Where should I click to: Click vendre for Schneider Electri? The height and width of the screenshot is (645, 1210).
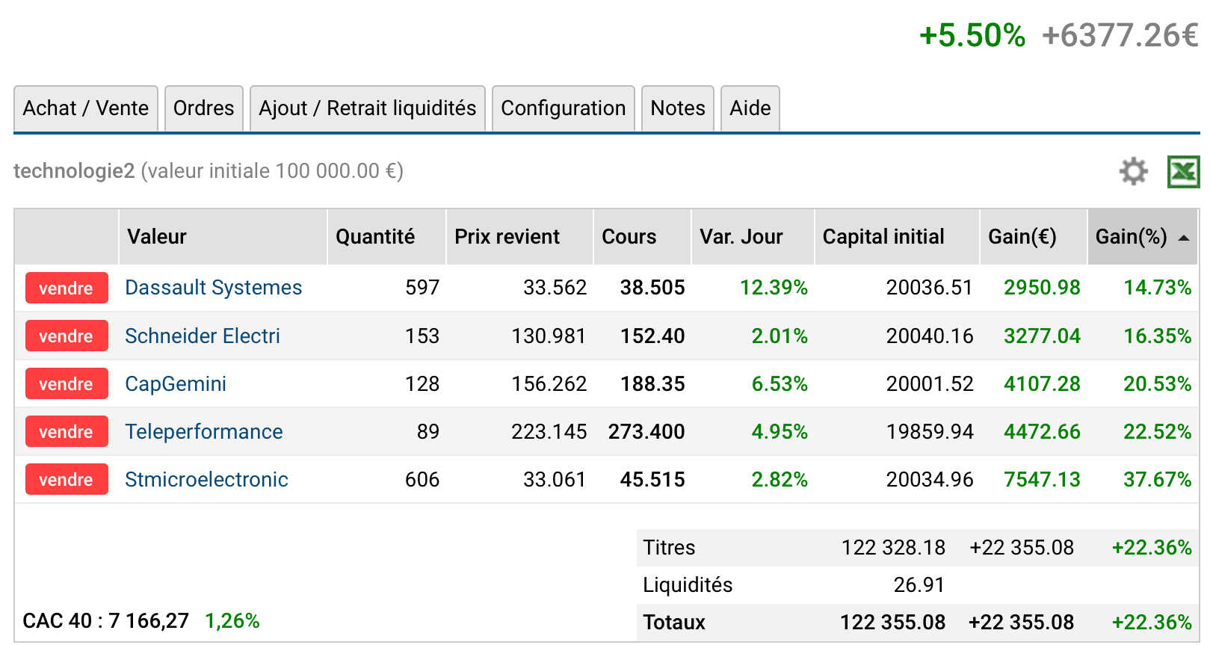pos(67,336)
